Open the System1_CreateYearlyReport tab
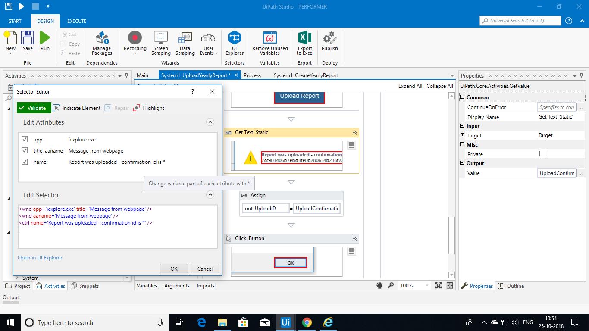 (x=306, y=75)
